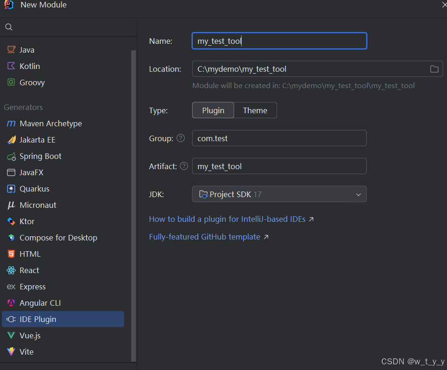Choose the Vue.js logo icon

(x=11, y=336)
